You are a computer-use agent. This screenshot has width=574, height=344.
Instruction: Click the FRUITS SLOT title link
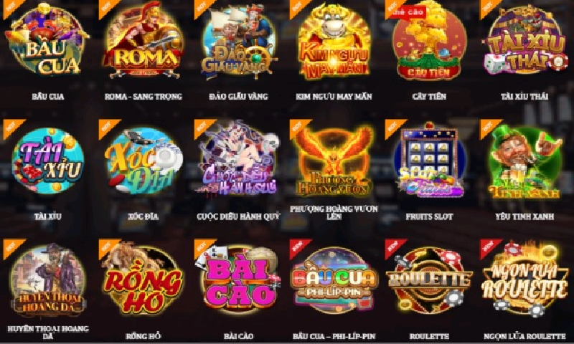tap(429, 216)
